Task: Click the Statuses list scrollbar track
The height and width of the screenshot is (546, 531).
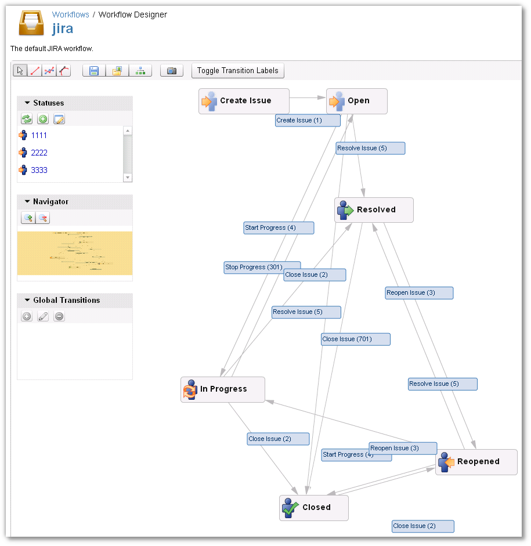Action: pyautogui.click(x=128, y=154)
